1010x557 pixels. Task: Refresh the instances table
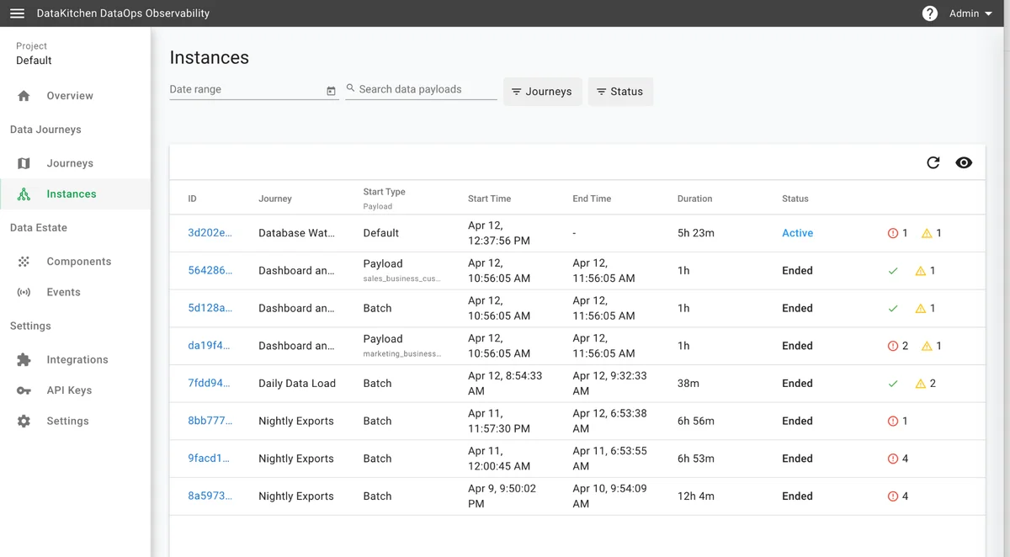pyautogui.click(x=933, y=162)
